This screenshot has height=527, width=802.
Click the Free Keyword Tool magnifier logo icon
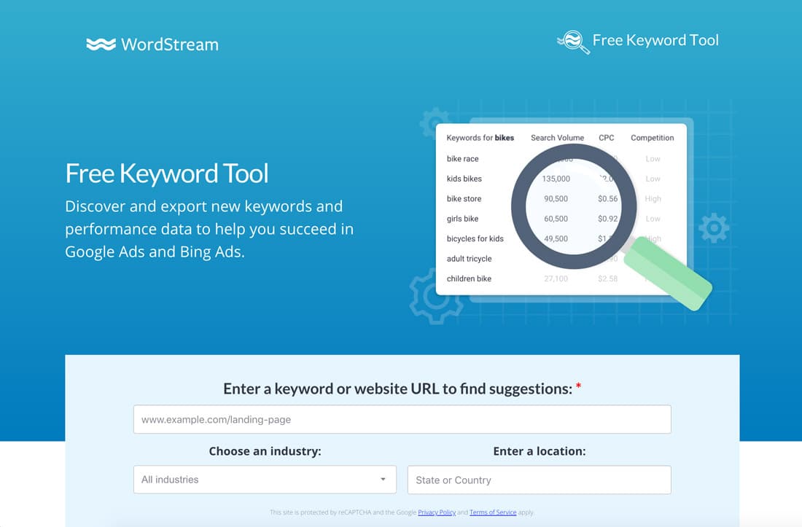(x=573, y=42)
